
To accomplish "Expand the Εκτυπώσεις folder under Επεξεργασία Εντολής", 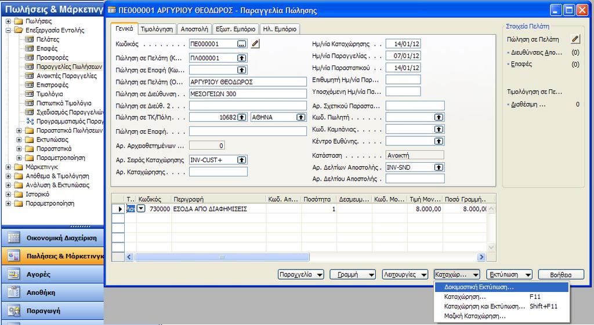I will pos(19,140).
